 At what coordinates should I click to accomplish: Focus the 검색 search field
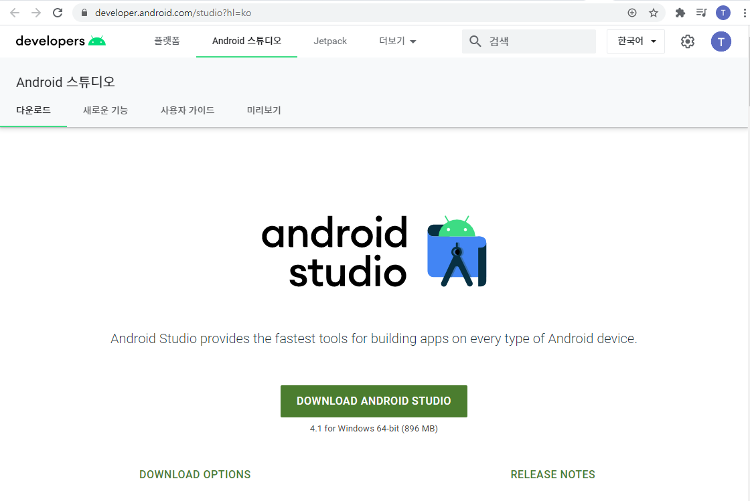coord(529,41)
